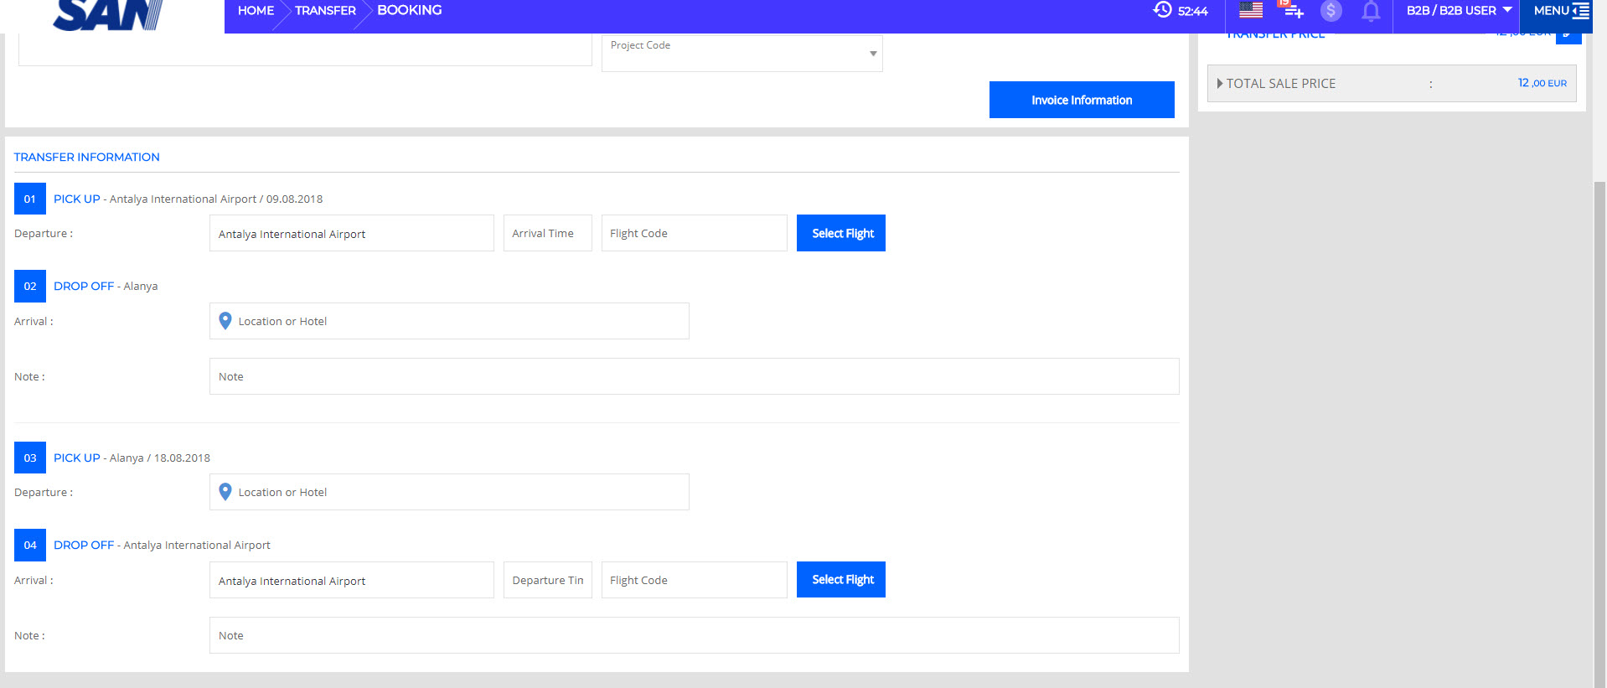Open the MENU panel
This screenshot has height=688, width=1607.
1559,11
